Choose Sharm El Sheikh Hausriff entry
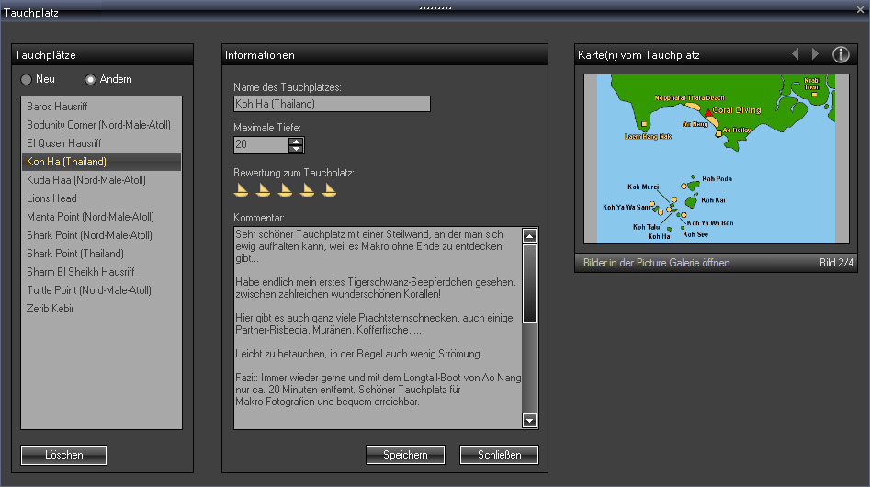 [80, 272]
